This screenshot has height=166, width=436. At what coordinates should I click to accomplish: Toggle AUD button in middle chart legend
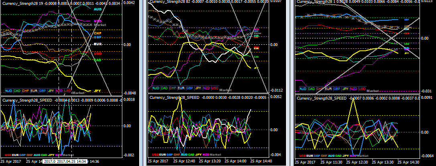click(156, 88)
